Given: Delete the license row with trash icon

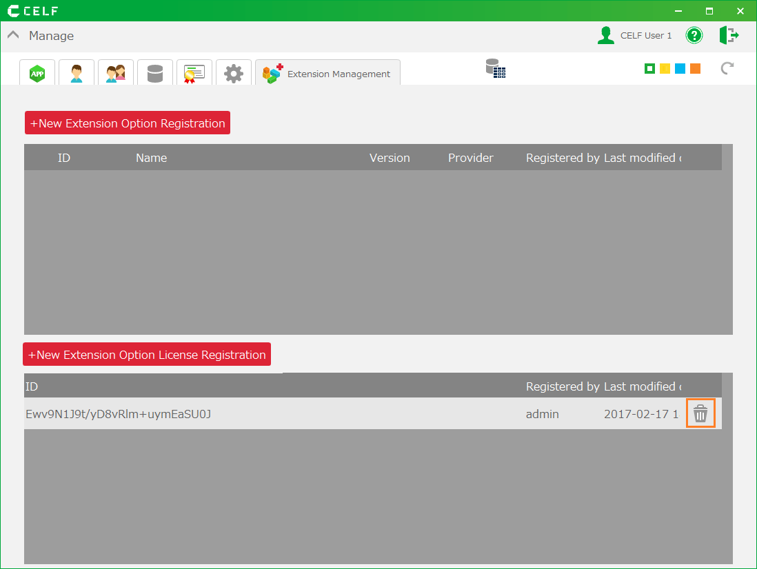Looking at the screenshot, I should point(700,414).
